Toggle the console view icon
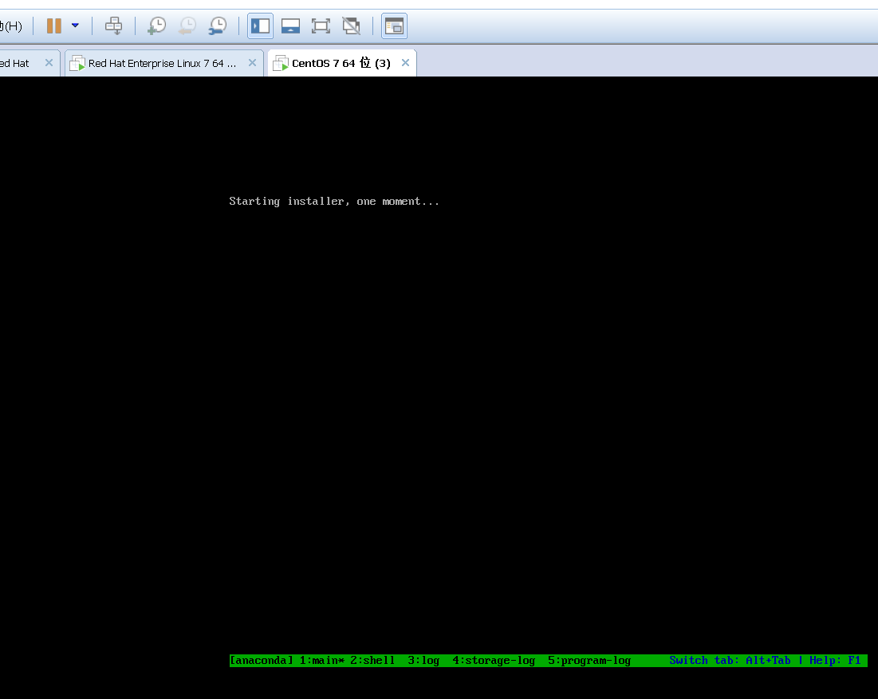This screenshot has width=878, height=699. click(394, 26)
